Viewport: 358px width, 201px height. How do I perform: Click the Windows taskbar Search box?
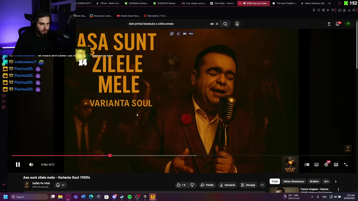[x=29, y=197]
